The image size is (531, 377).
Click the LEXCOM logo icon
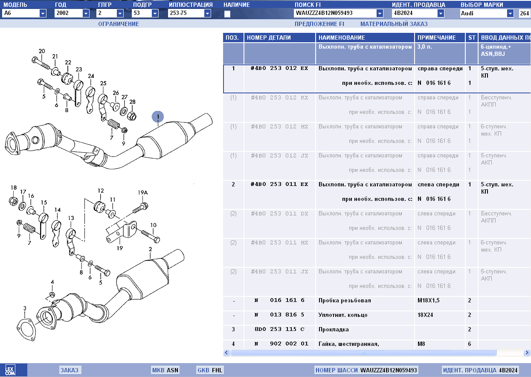(x=9, y=370)
